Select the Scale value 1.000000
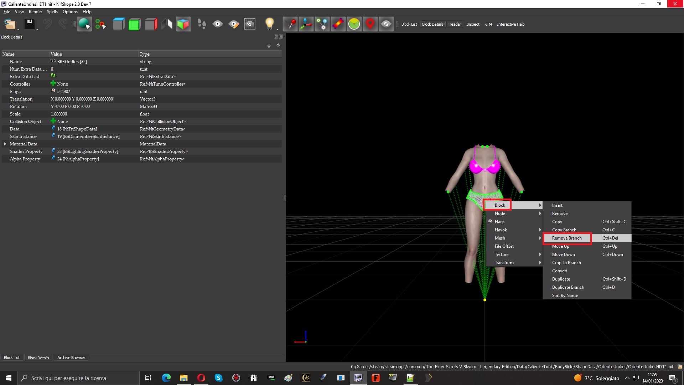The image size is (684, 385). pos(59,114)
